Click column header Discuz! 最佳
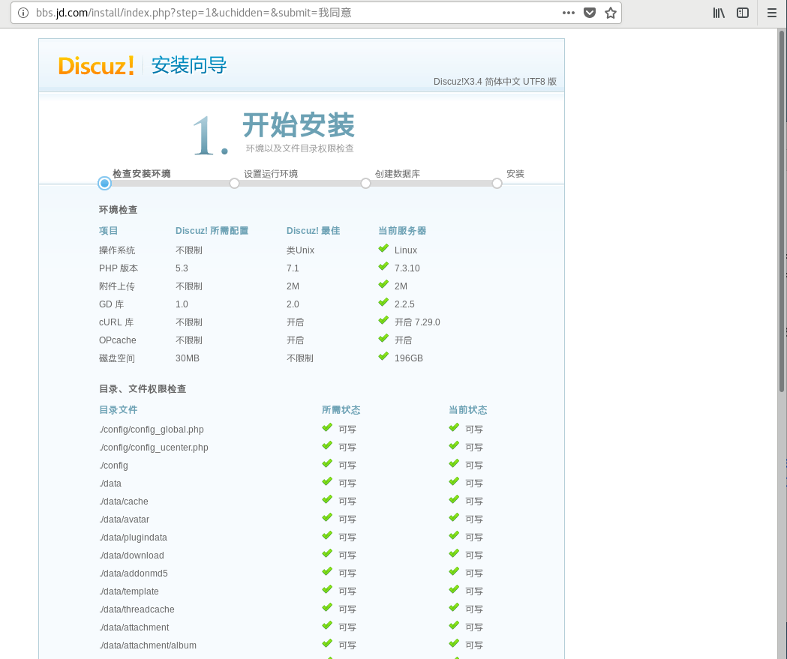Viewport: 787px width, 659px height. click(313, 231)
